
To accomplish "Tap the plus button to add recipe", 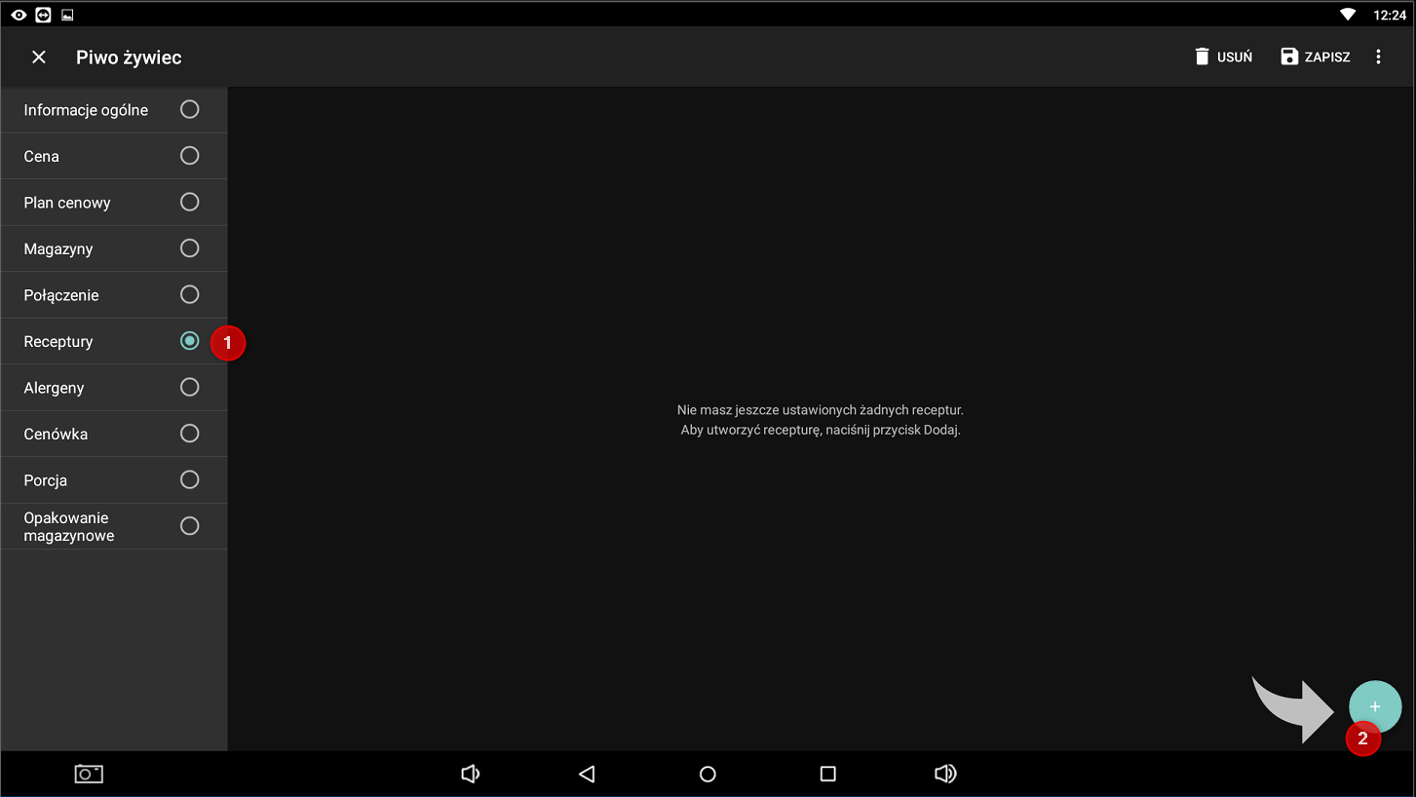I will pos(1374,706).
